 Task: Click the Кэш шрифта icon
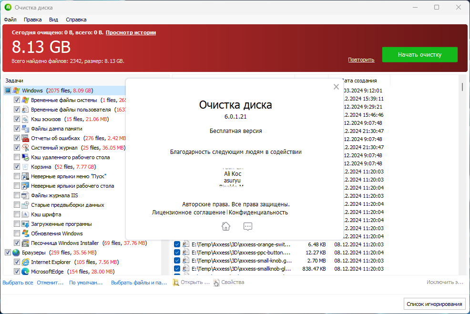25,214
